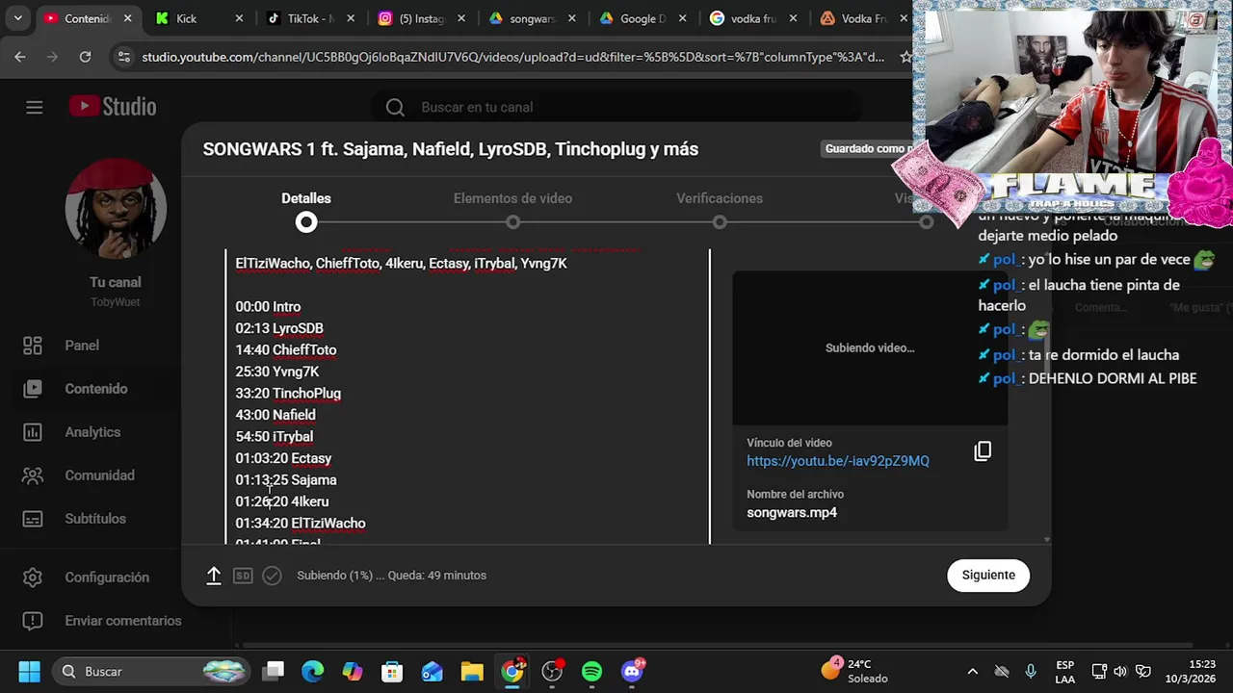Open Microsoft Copilot from the taskbar
Viewport: 1233px width, 693px height.
(353, 671)
